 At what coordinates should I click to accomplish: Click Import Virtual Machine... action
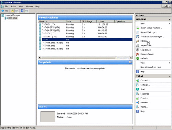151,28
